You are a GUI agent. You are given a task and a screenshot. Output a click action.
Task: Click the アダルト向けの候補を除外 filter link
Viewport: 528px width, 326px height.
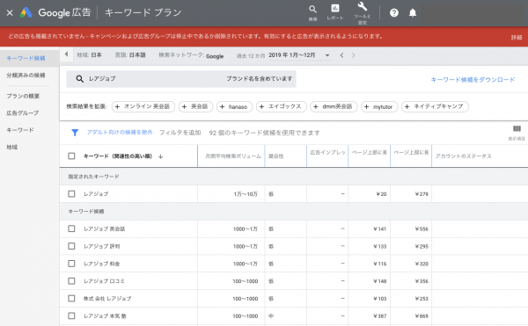(120, 133)
